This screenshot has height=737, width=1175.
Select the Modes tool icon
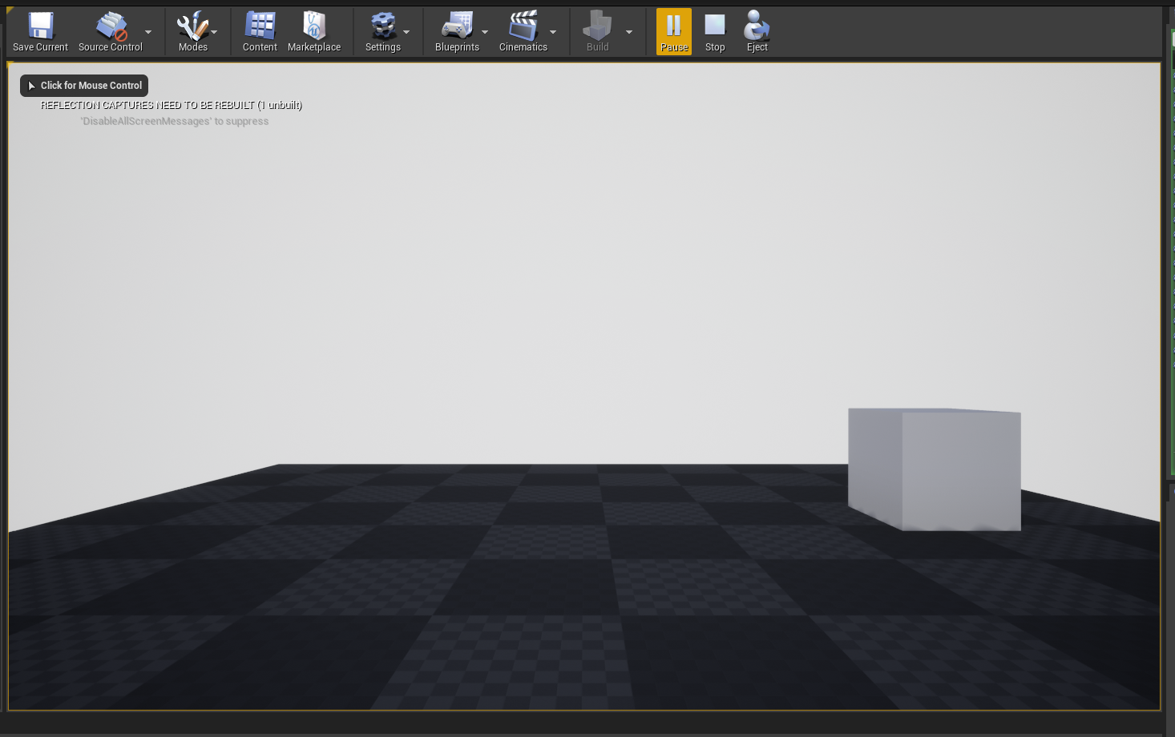pos(192,26)
